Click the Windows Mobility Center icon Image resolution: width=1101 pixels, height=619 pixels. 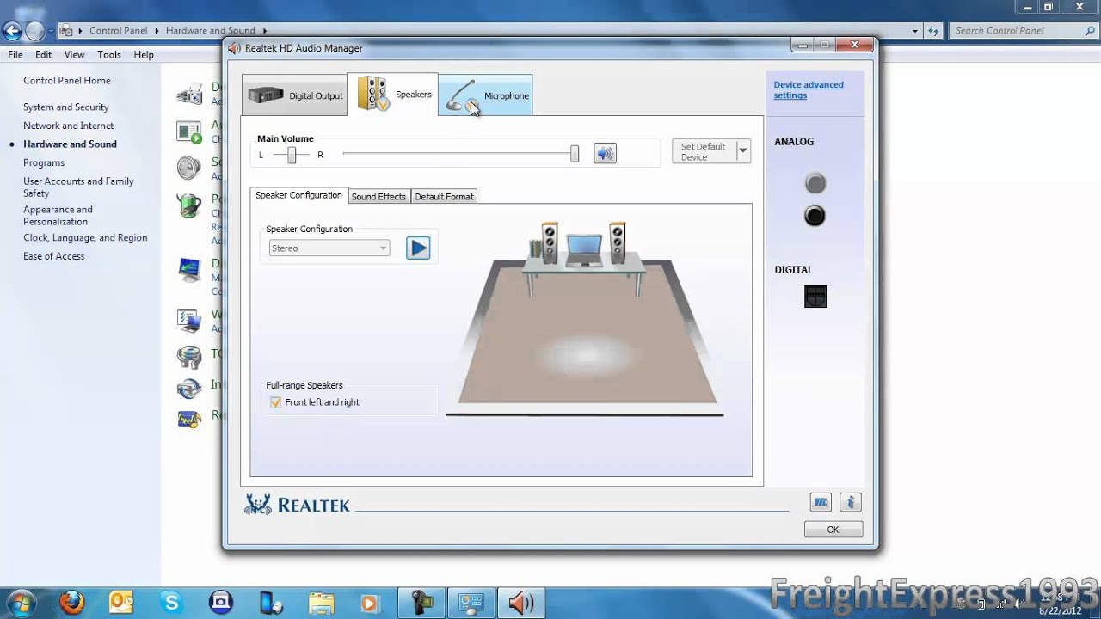(189, 320)
